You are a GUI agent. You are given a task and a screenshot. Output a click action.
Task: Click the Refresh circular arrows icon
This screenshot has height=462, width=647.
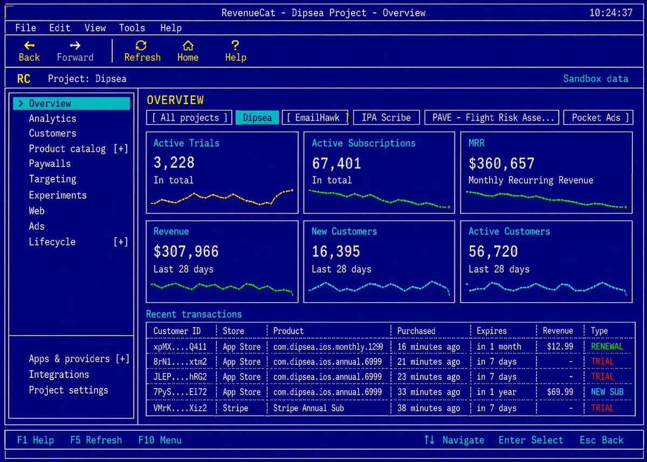141,46
